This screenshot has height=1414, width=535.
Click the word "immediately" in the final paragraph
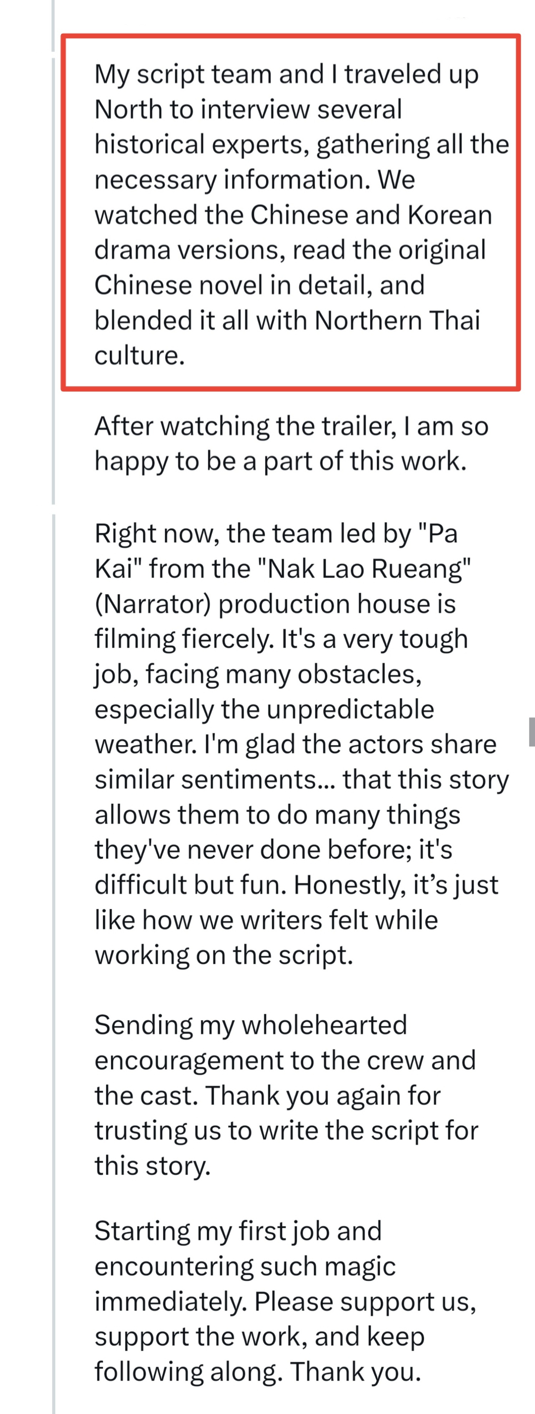click(170, 1301)
